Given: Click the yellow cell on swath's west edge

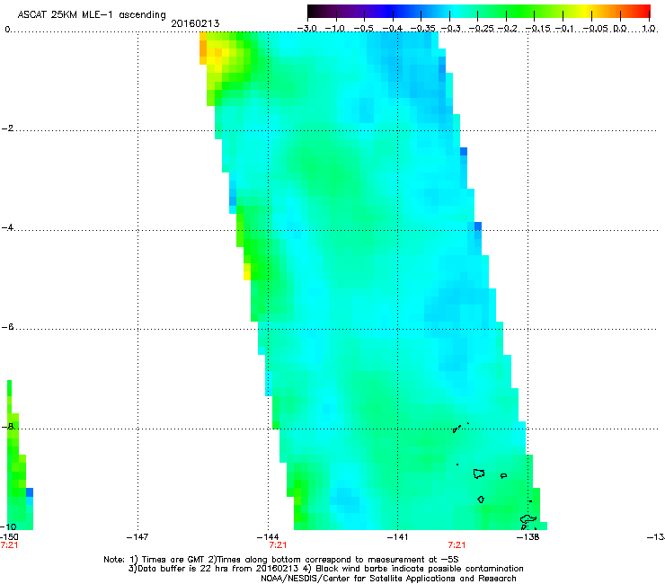Looking at the screenshot, I should (x=247, y=272).
